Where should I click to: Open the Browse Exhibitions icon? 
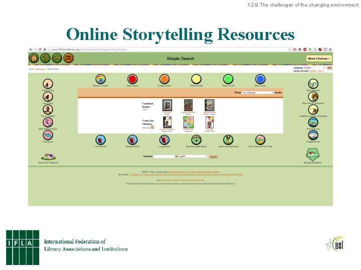[313, 154]
